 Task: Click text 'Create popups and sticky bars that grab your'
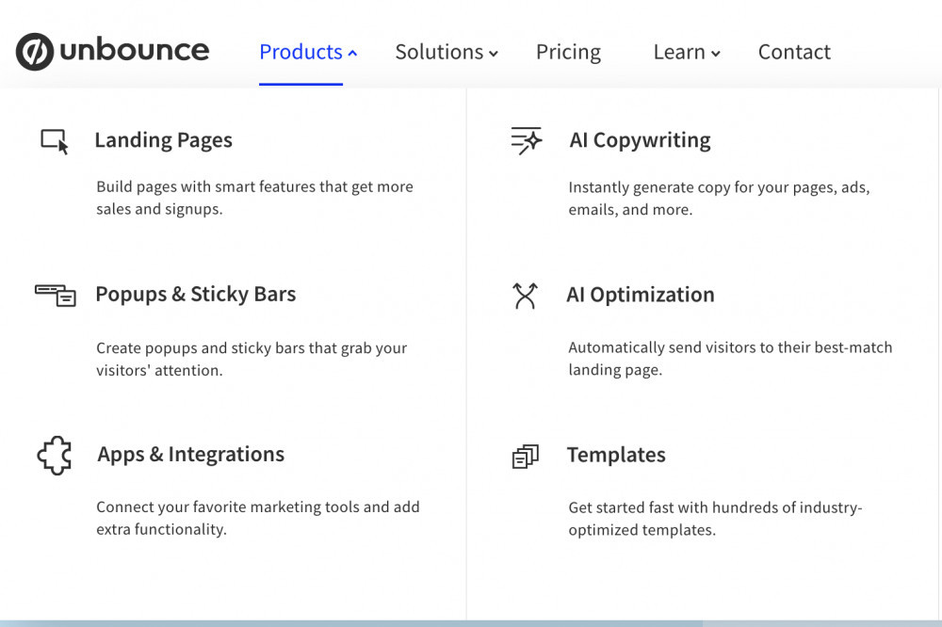pos(252,348)
